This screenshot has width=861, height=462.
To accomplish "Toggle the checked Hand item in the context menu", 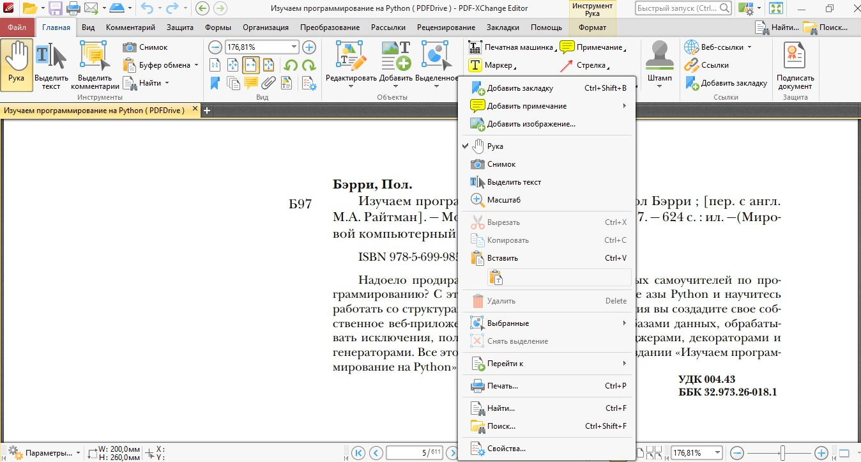I will (495, 146).
